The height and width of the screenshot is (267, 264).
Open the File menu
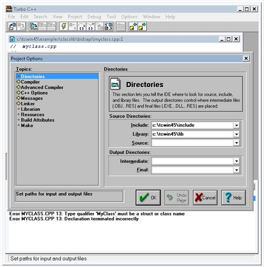(x=11, y=17)
